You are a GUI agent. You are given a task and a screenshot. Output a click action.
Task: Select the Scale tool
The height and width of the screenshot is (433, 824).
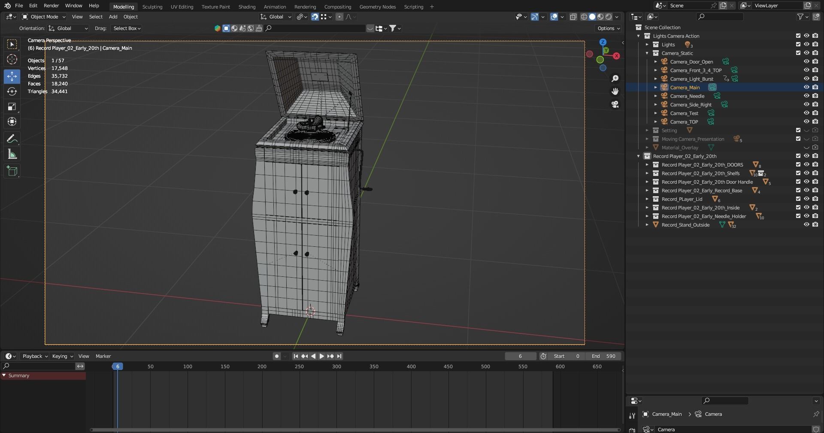coord(12,107)
